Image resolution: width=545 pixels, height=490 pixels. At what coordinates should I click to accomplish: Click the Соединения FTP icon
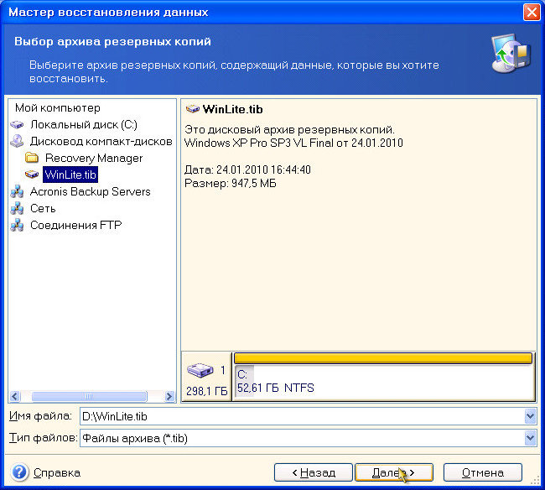pyautogui.click(x=17, y=225)
